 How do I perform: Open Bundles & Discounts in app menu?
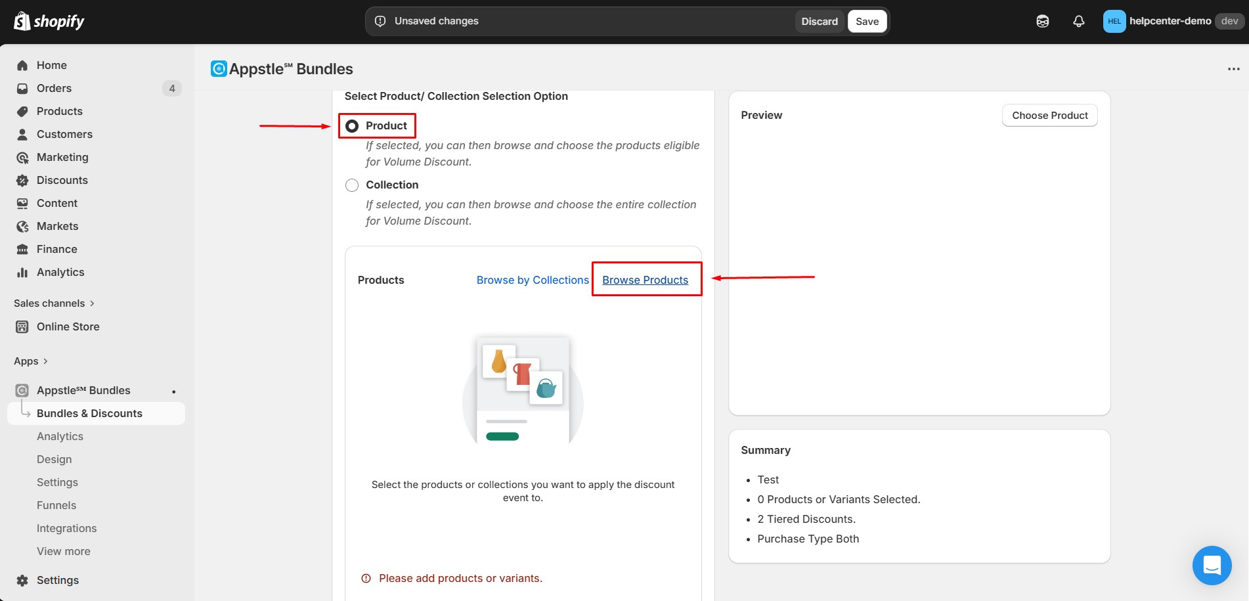pyautogui.click(x=89, y=413)
